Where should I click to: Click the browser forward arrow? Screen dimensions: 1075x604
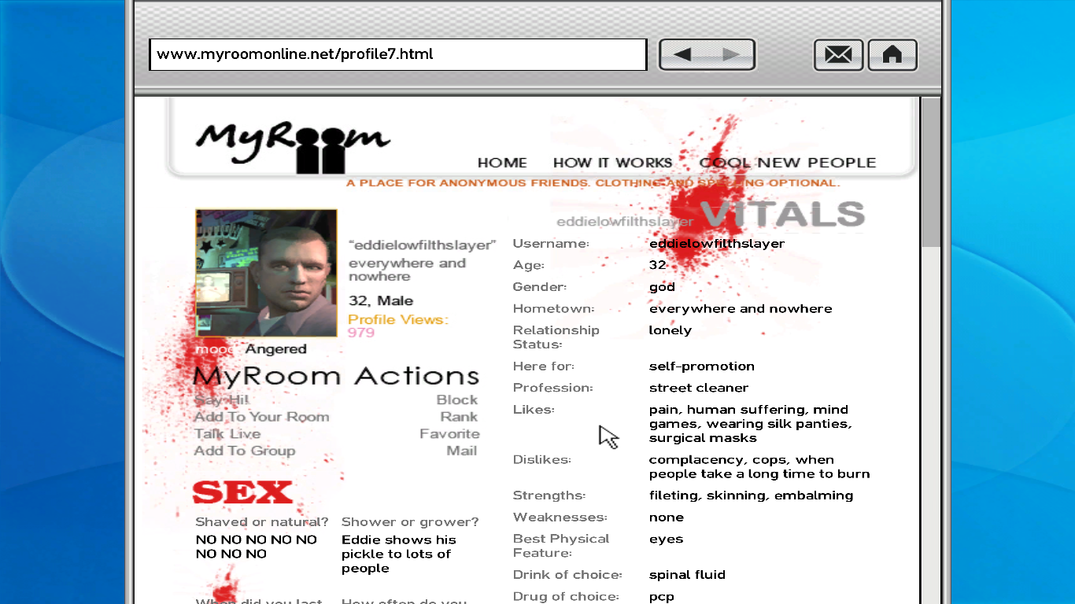[731, 54]
